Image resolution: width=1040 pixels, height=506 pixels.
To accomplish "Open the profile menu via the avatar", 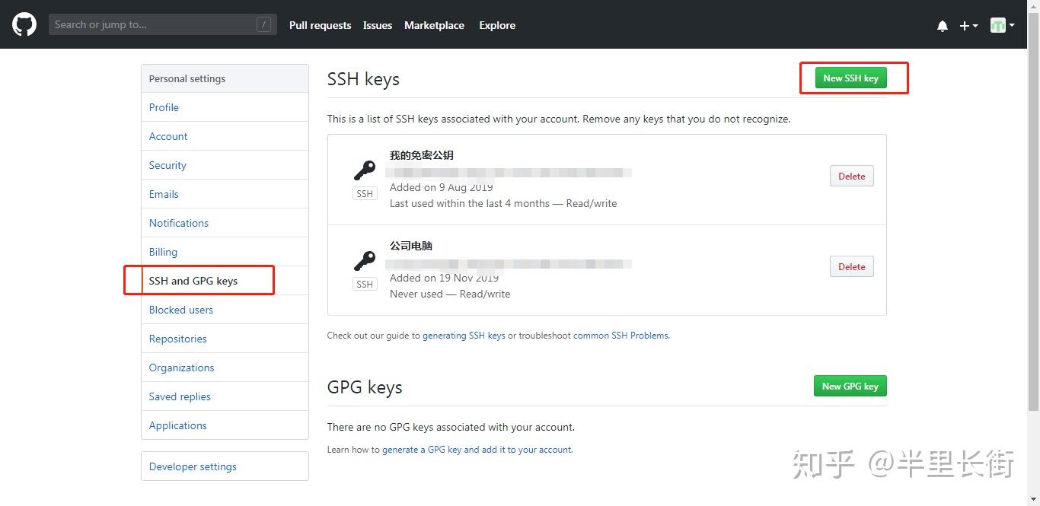I will 997,25.
